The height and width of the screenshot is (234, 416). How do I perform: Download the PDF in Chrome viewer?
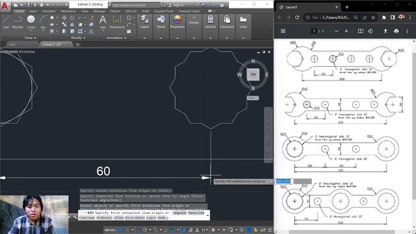[385, 31]
